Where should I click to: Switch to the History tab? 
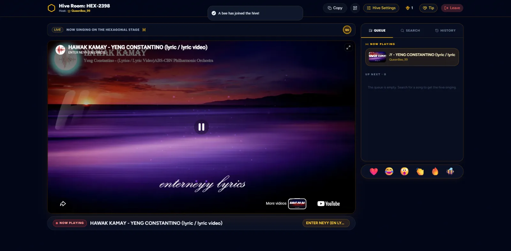point(445,31)
